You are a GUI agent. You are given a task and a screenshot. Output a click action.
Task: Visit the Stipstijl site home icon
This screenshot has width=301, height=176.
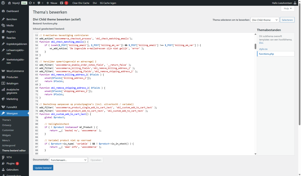pos(9,3)
